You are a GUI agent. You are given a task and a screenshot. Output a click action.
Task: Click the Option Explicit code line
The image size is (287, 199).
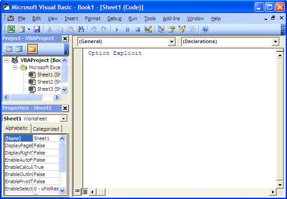coord(115,53)
